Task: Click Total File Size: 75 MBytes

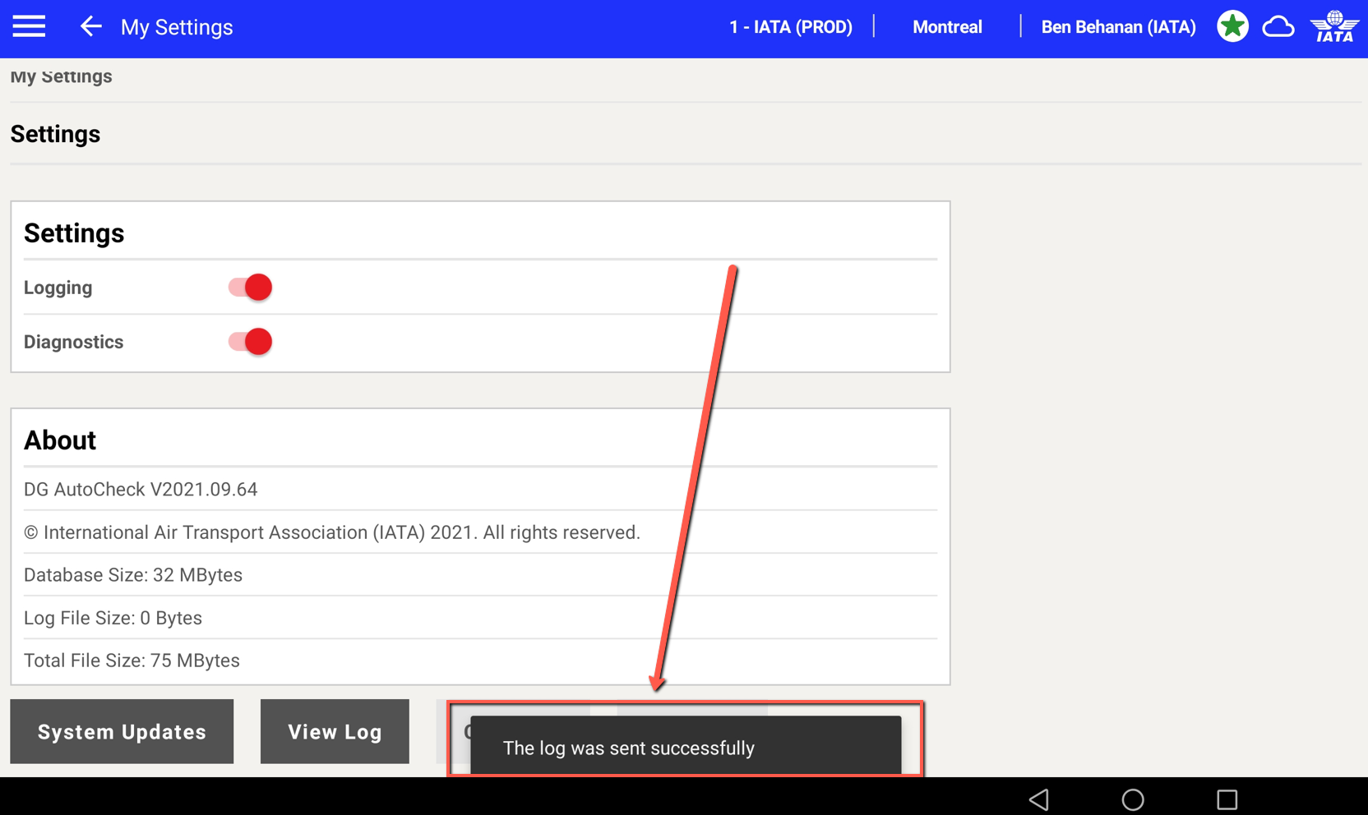Action: [132, 661]
